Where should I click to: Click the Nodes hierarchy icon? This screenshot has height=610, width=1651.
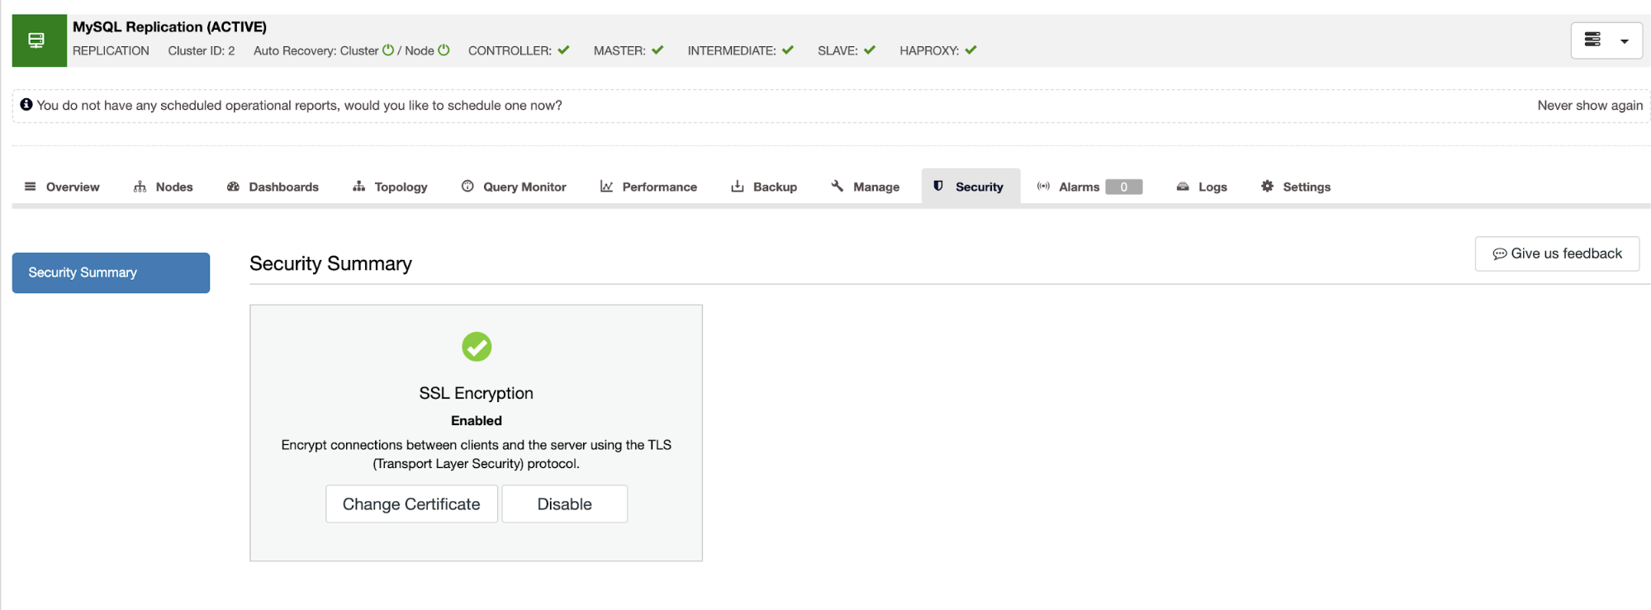pyautogui.click(x=140, y=187)
